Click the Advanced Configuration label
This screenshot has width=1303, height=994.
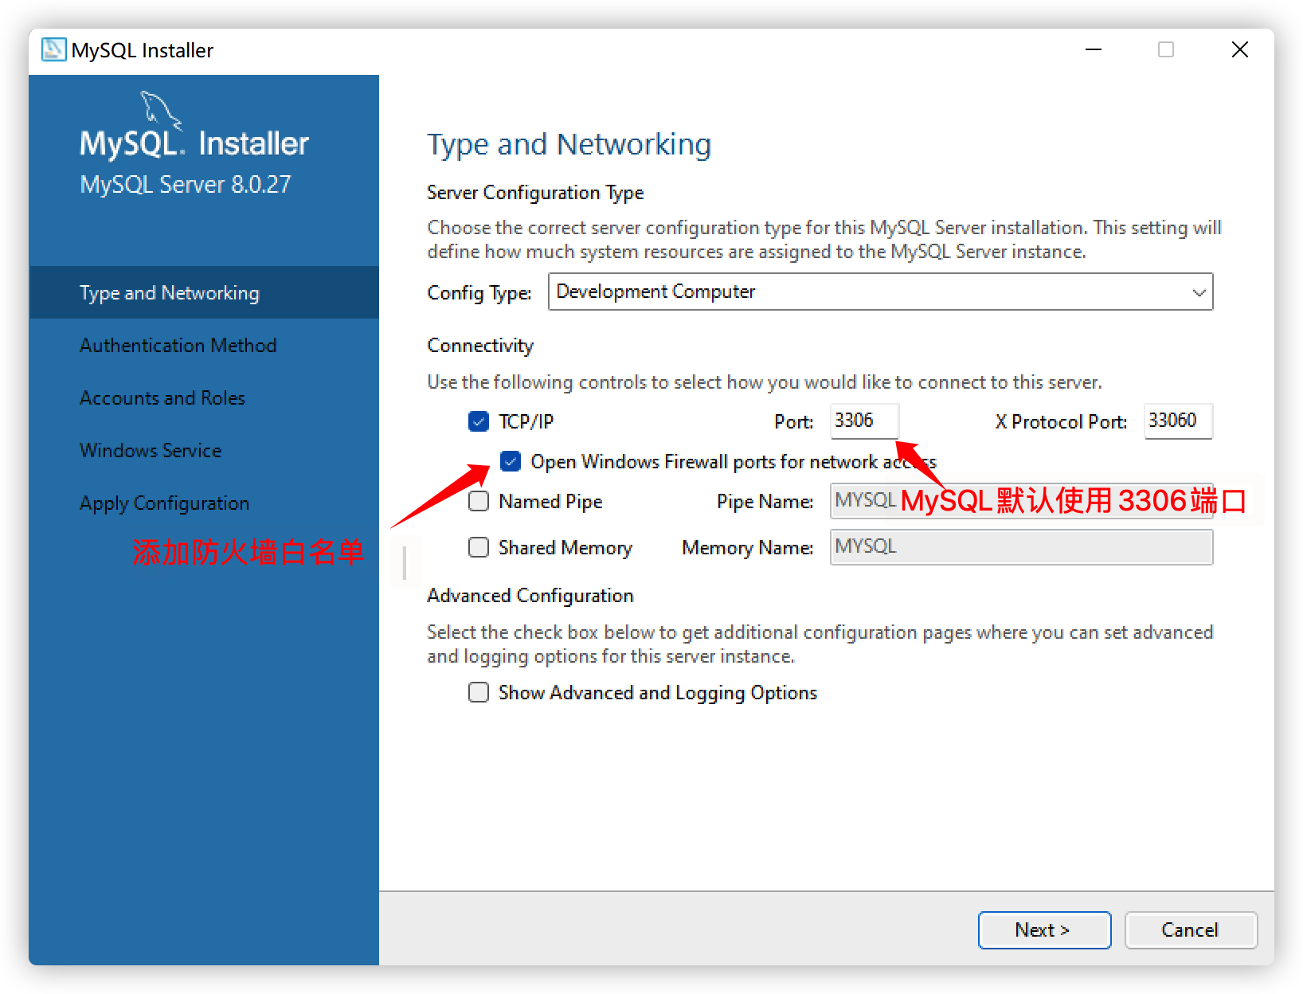530,596
